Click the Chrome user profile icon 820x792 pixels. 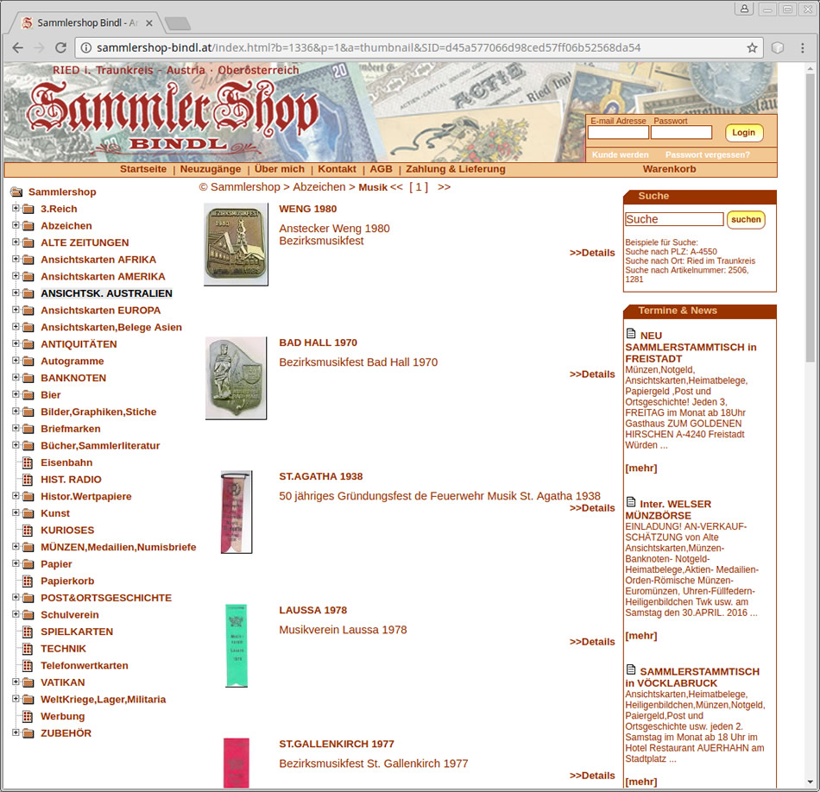(744, 9)
